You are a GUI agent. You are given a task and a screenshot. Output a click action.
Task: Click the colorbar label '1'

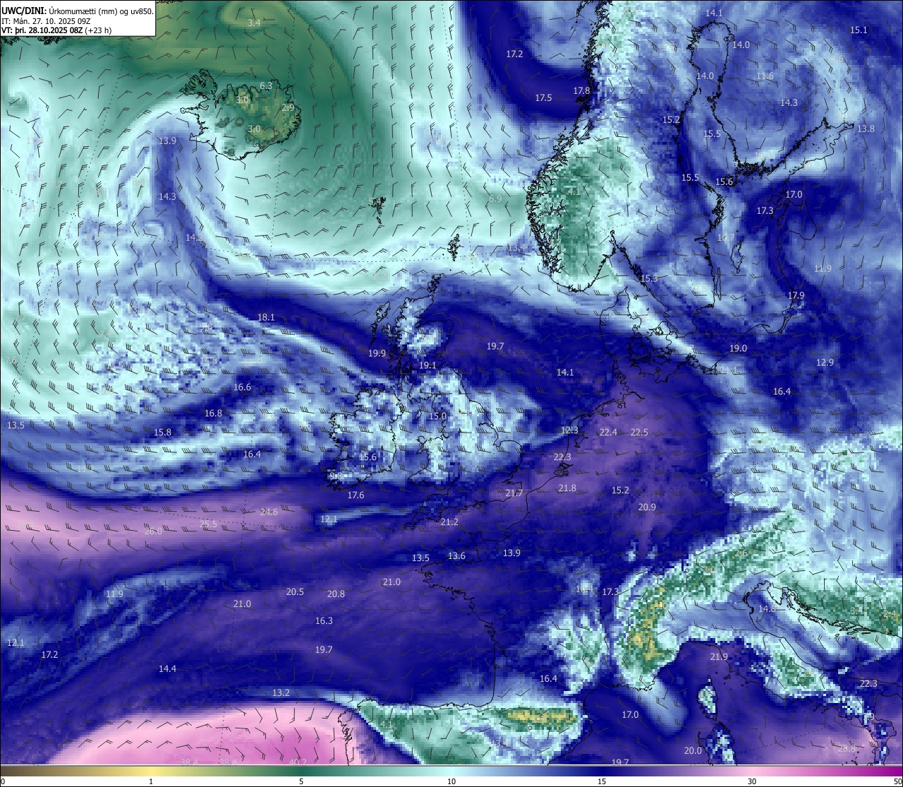coord(151,781)
